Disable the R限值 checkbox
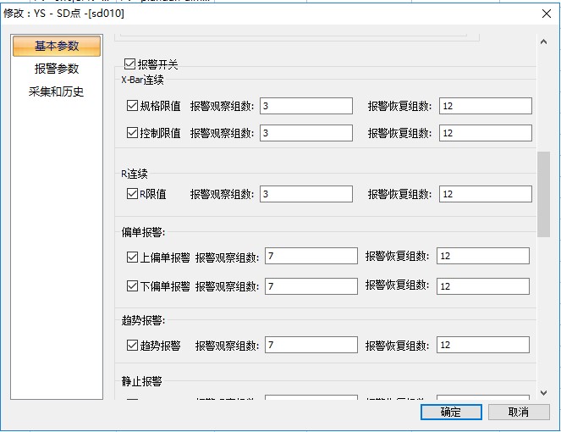Image resolution: width=561 pixels, height=432 pixels. coord(132,194)
